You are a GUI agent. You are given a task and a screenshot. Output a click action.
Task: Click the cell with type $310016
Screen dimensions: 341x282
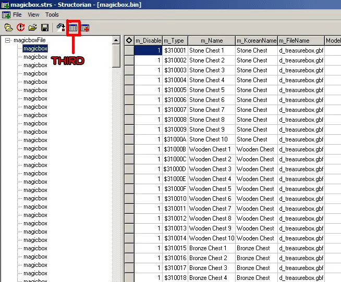175,258
